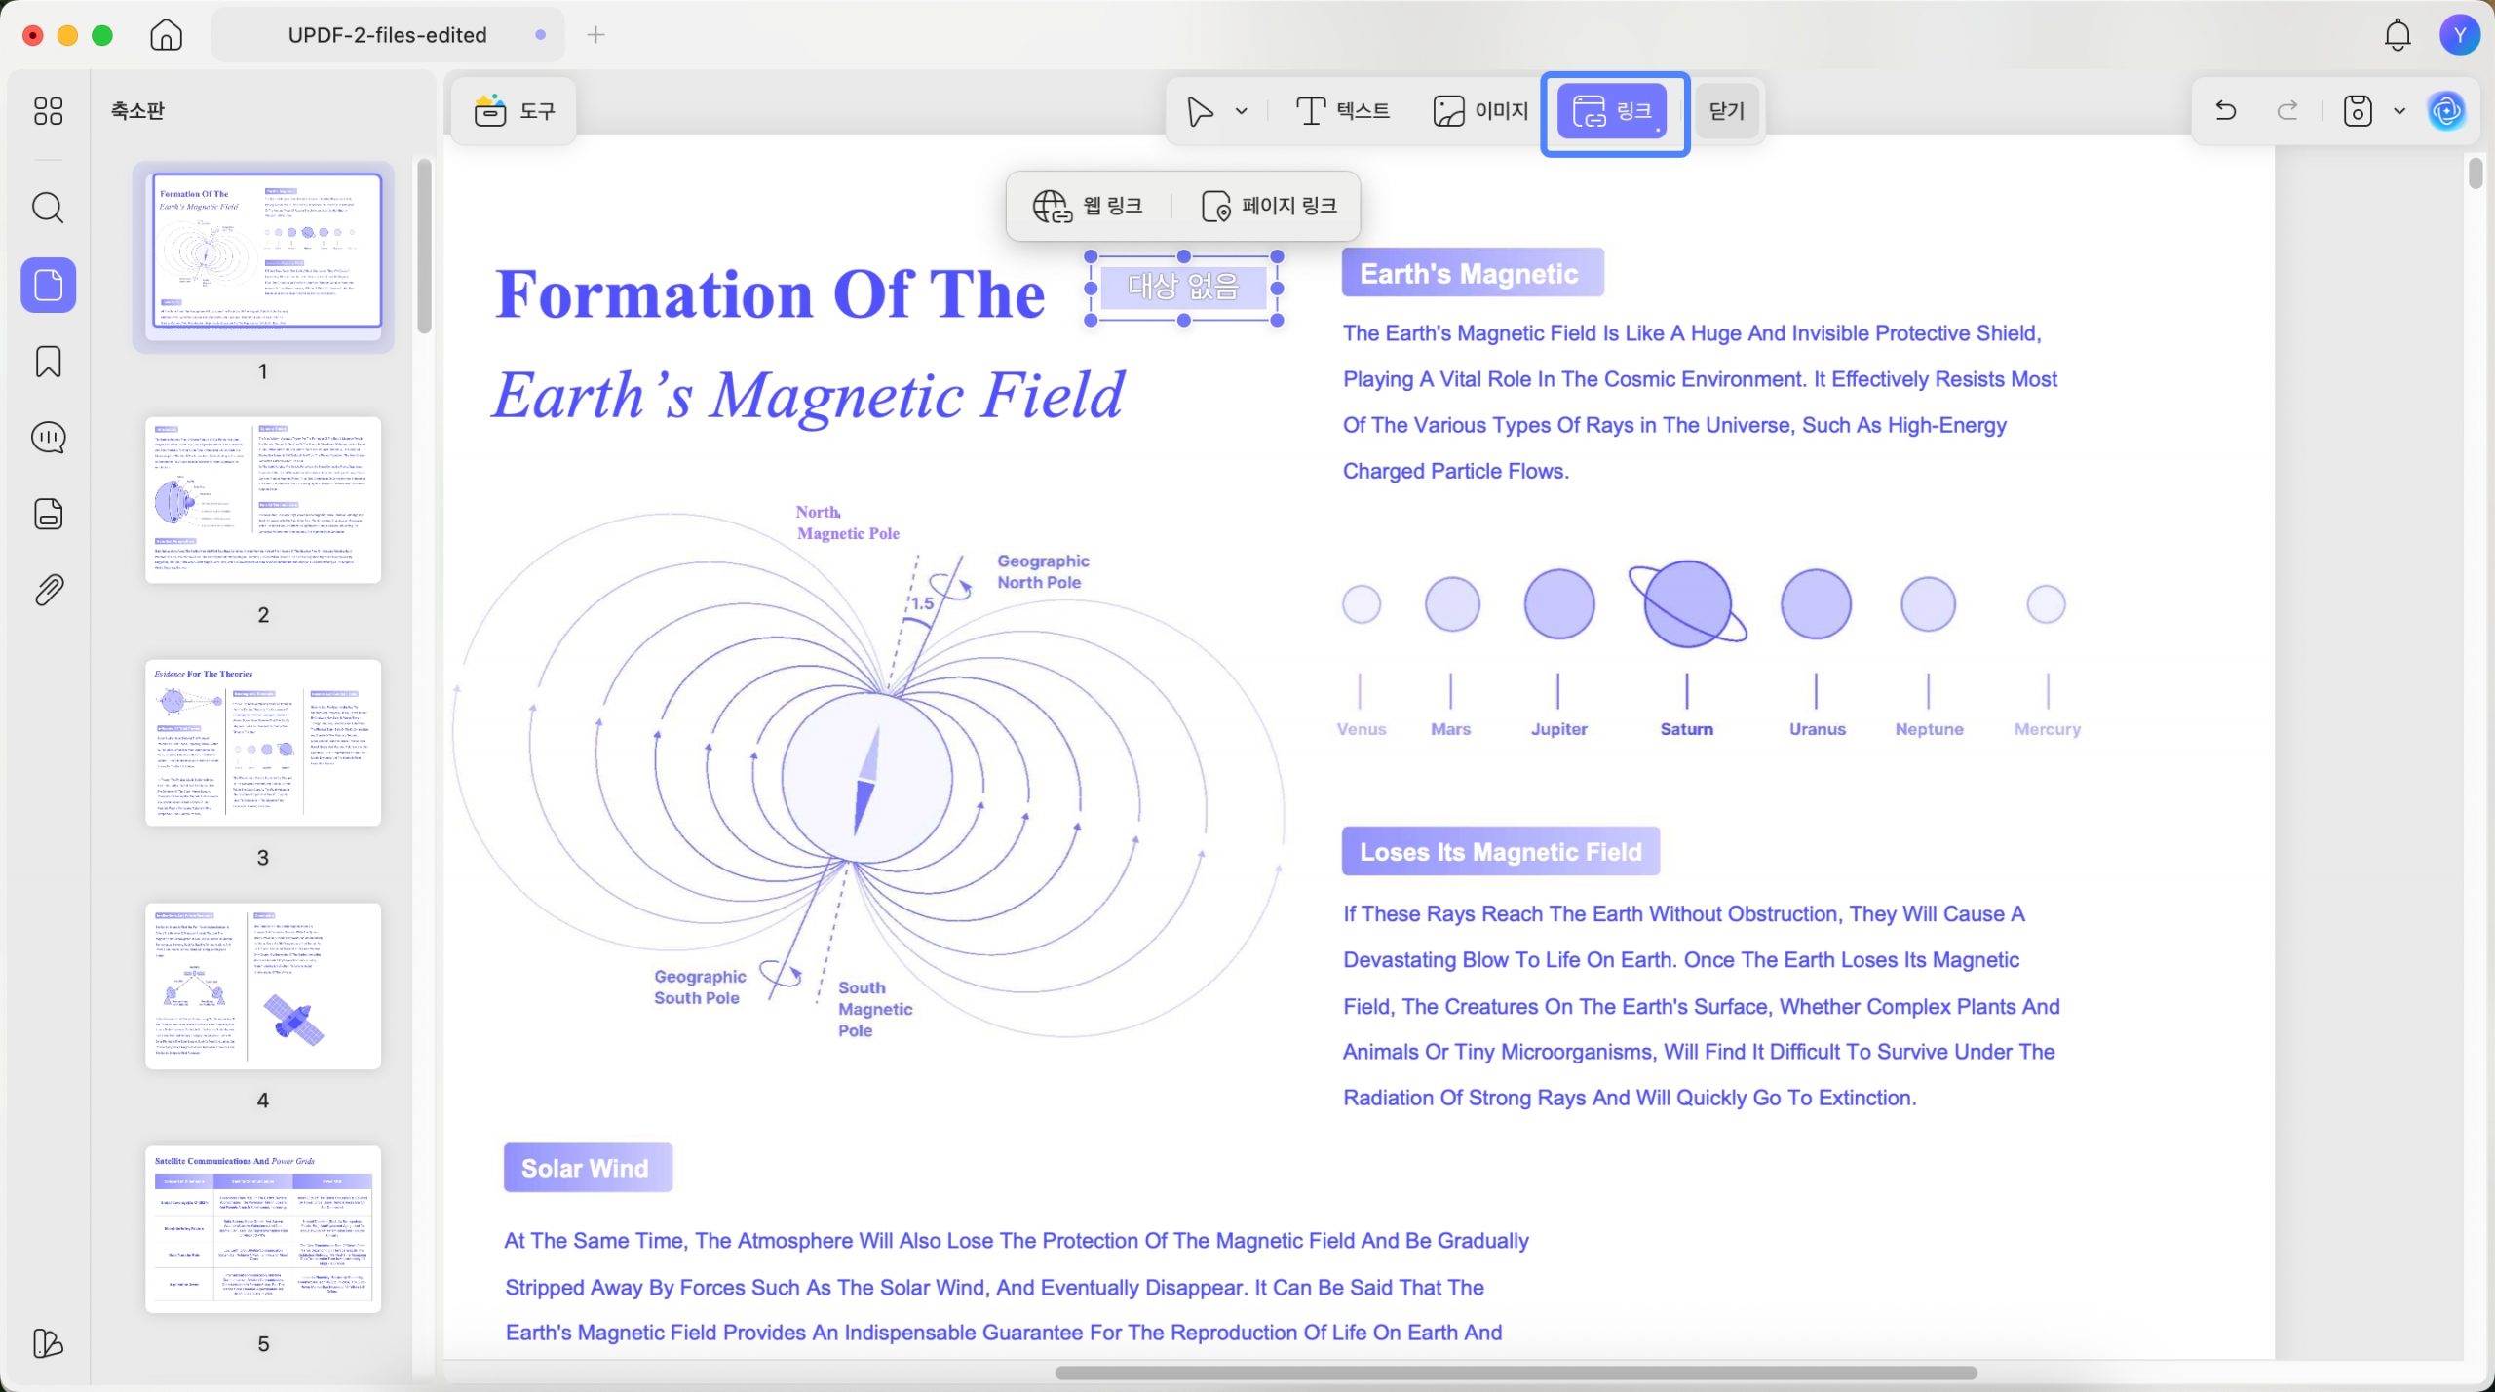This screenshot has width=2495, height=1392.
Task: Select page 1 thumbnail
Action: point(263,255)
